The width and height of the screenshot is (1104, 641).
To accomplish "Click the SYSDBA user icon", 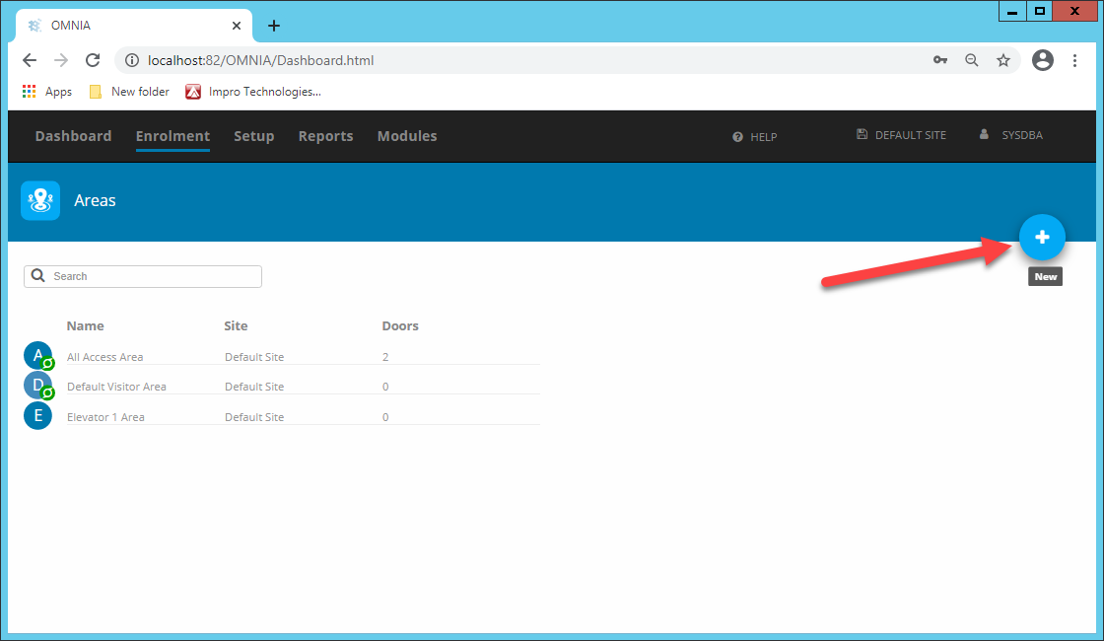I will (x=984, y=134).
